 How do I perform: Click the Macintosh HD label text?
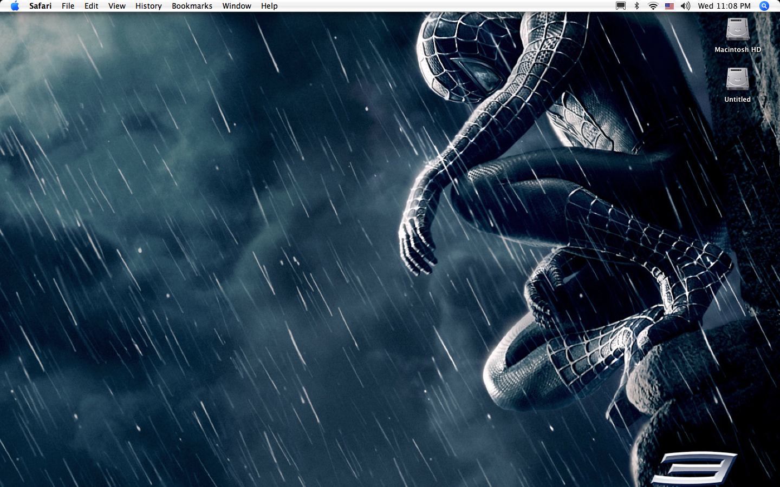point(738,49)
